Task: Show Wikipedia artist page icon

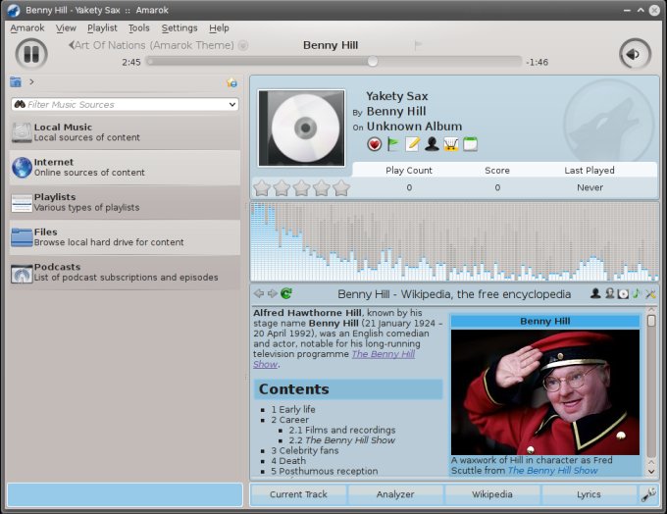Action: (595, 293)
